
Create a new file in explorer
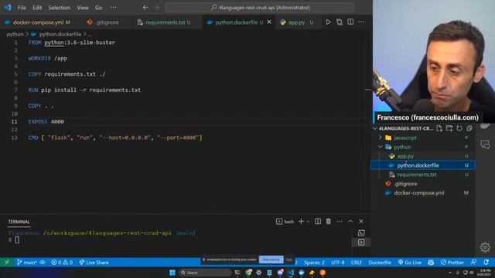(x=439, y=128)
